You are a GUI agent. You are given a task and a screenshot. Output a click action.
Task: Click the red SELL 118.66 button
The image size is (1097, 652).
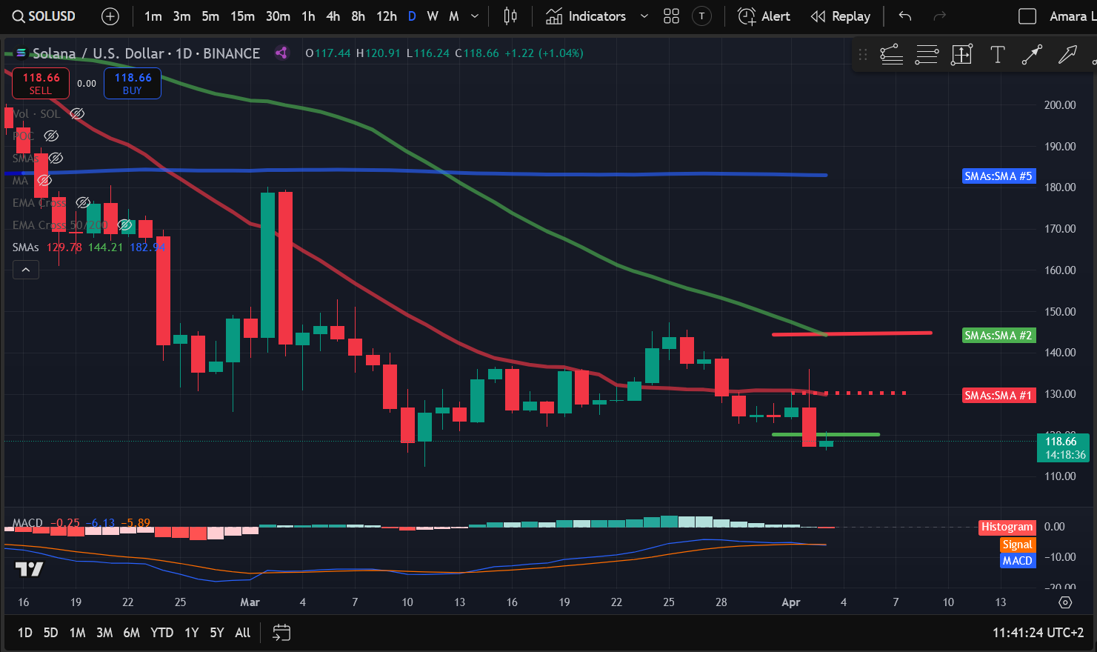[41, 83]
